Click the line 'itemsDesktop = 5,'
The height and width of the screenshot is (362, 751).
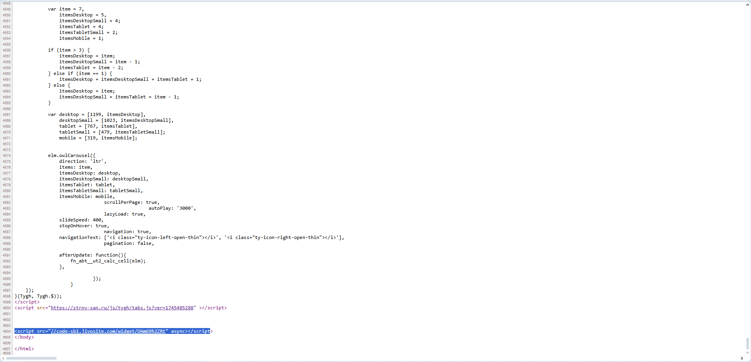coord(83,15)
